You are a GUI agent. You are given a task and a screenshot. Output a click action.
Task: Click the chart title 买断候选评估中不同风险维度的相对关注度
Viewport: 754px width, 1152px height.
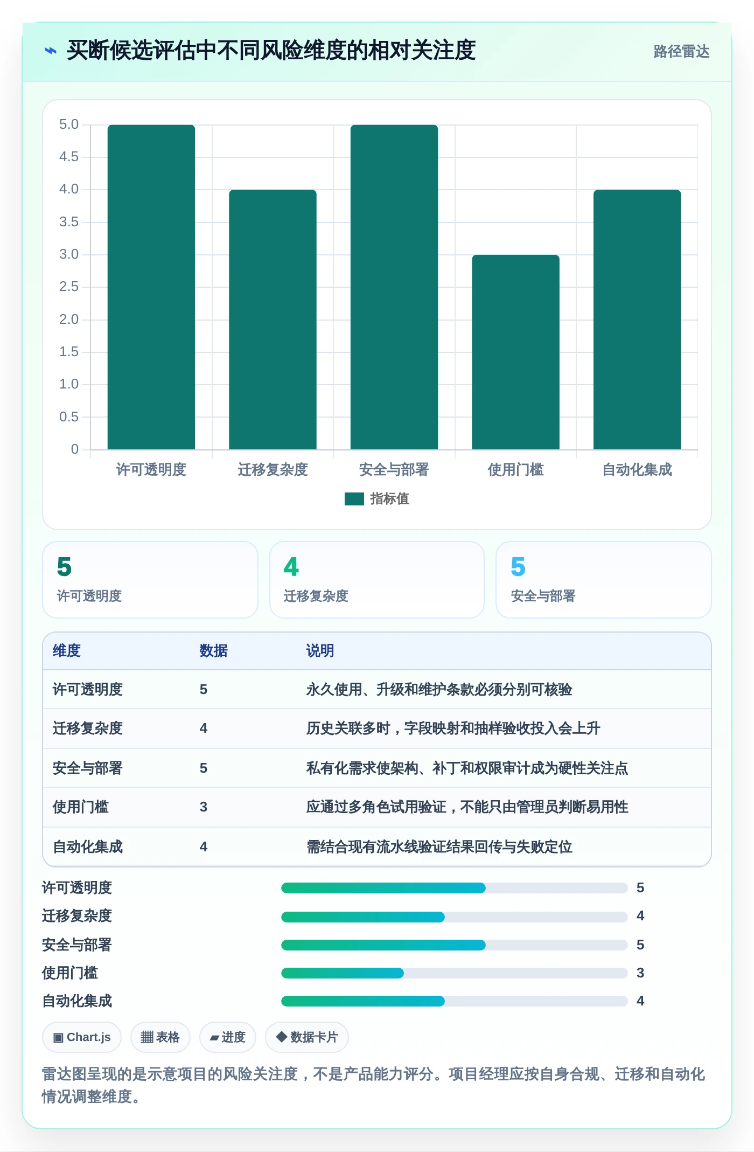pos(271,51)
